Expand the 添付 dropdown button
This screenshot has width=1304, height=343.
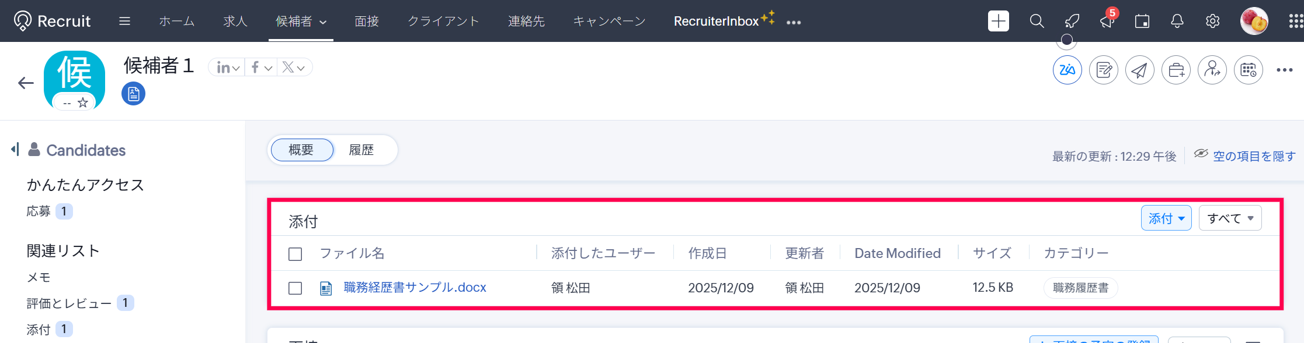(1166, 218)
